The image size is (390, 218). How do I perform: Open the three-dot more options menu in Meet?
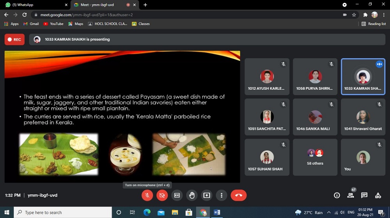pos(221,195)
